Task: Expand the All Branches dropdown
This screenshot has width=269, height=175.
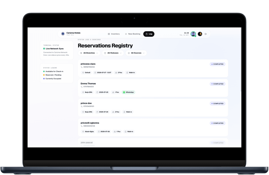Action: point(89,53)
